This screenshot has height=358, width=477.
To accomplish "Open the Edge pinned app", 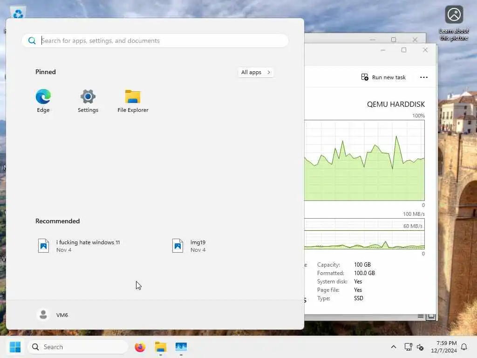I will click(x=43, y=101).
